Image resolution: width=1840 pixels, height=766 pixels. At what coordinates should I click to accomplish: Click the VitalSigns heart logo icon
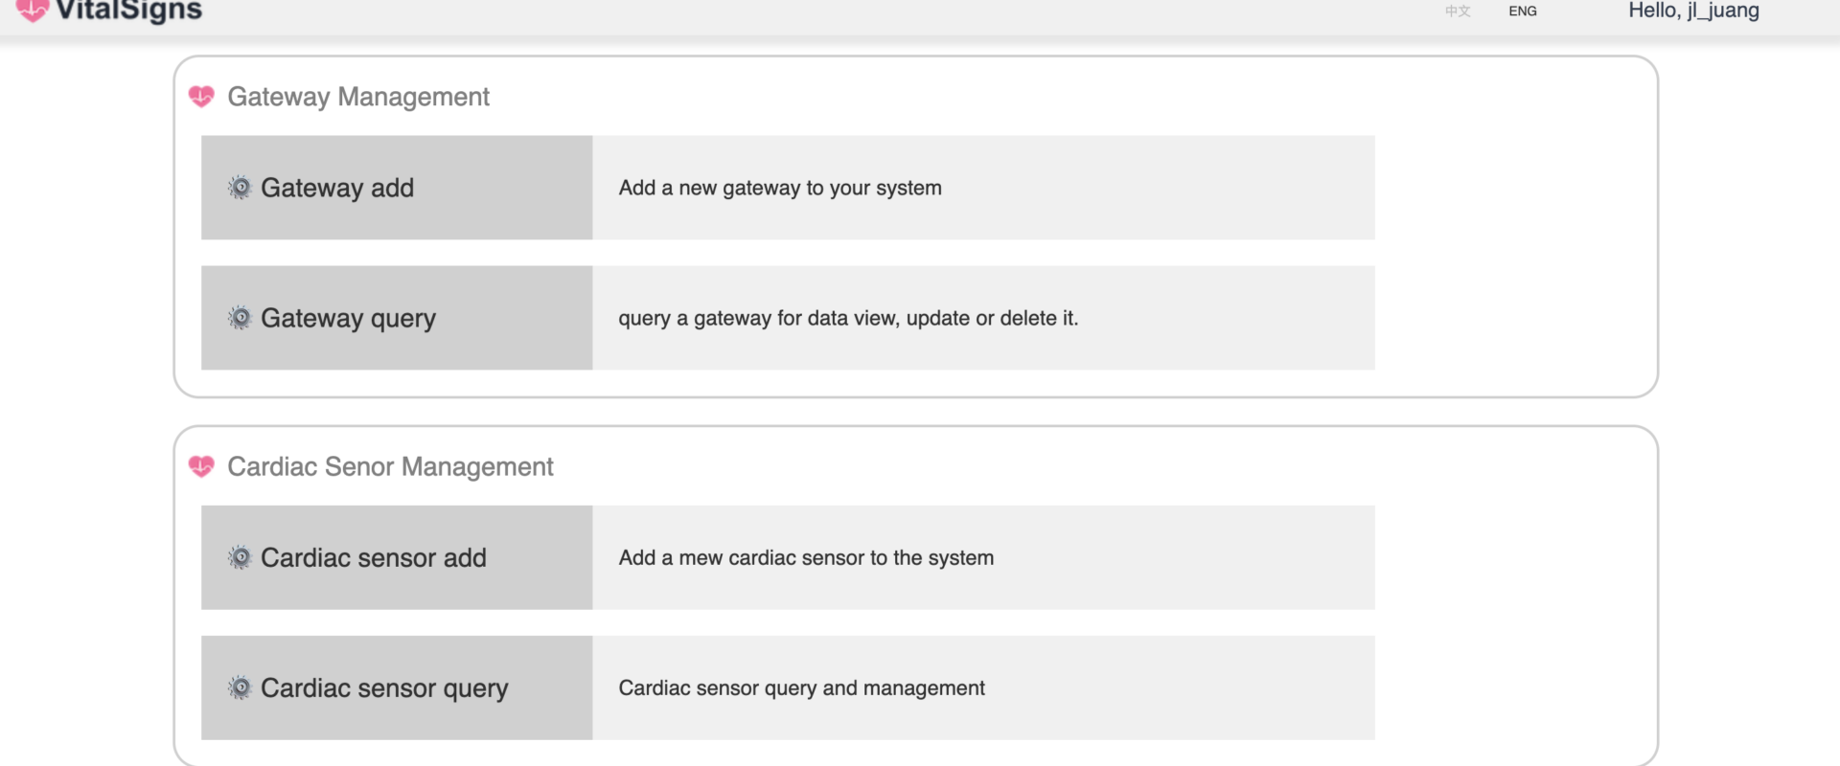(x=33, y=10)
